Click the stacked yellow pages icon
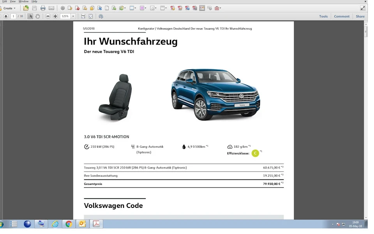This screenshot has width=374, height=234. (x=92, y=8)
